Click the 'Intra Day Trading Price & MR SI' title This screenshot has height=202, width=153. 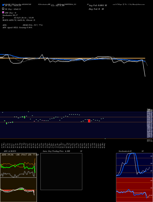(62, 151)
